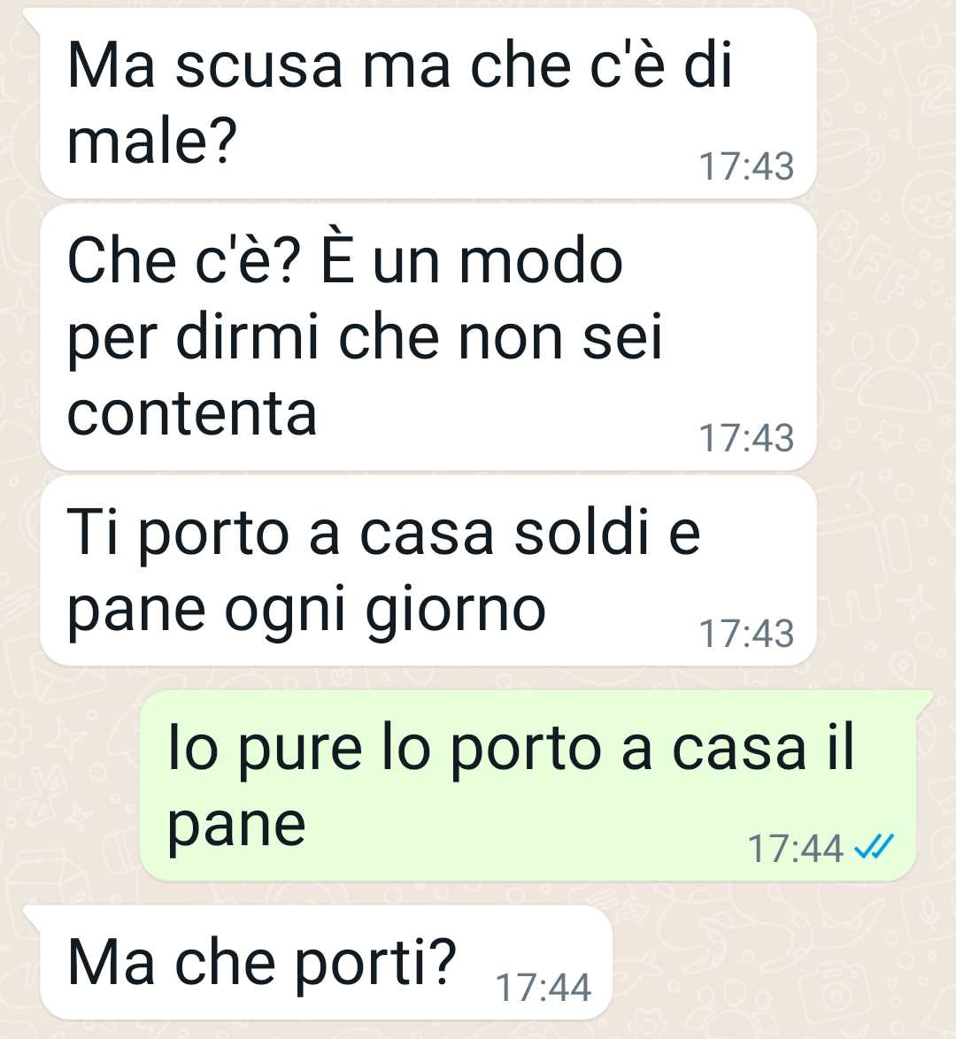Click the 17:43 timestamp beside 'contenta'
Viewport: 956px width, 1039px height.
746,438
